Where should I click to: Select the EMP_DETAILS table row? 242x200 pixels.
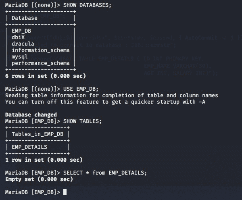click(29, 147)
